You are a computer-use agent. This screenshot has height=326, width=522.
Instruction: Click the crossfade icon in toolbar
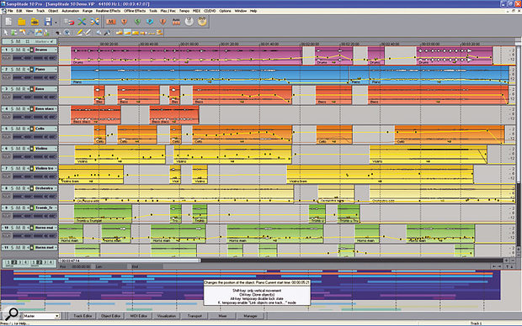(82, 22)
